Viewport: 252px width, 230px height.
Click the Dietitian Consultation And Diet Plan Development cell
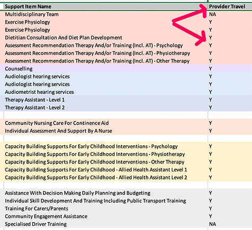pyautogui.click(x=106, y=38)
